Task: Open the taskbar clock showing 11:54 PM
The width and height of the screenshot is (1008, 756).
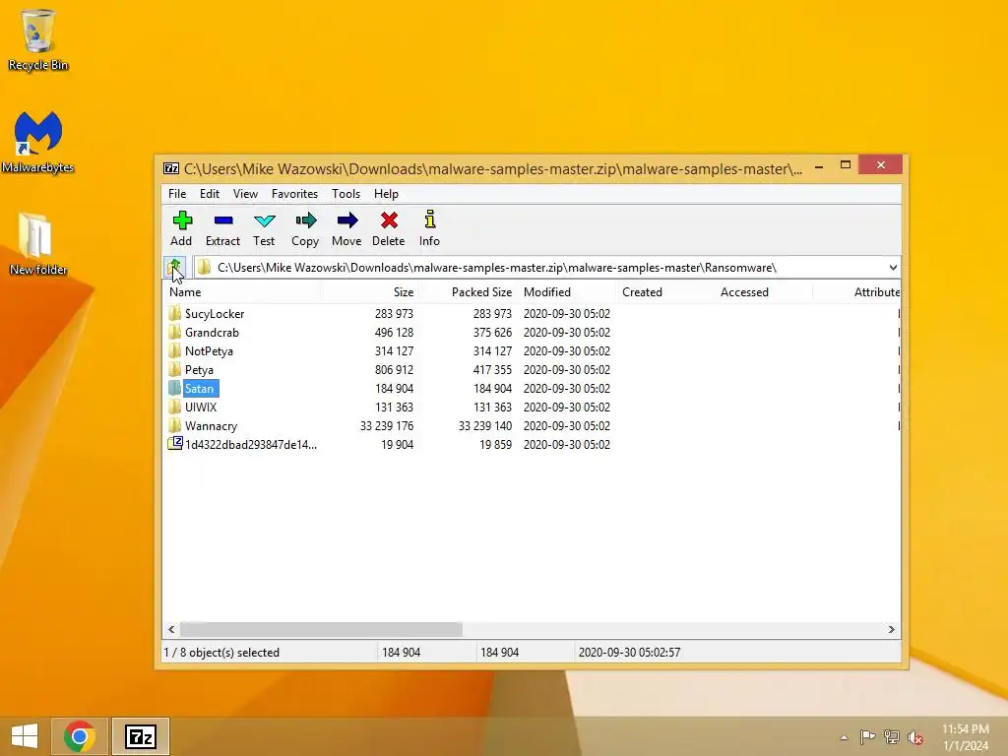Action: pos(965,736)
